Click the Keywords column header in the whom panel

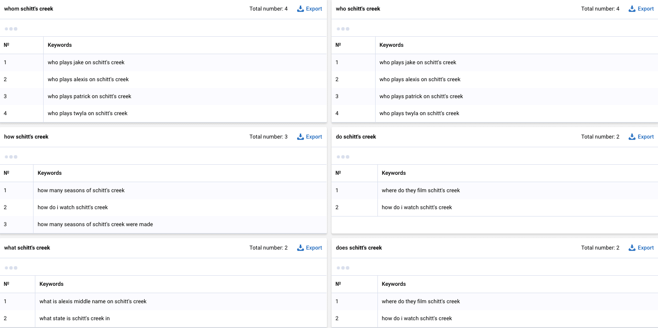pos(60,45)
